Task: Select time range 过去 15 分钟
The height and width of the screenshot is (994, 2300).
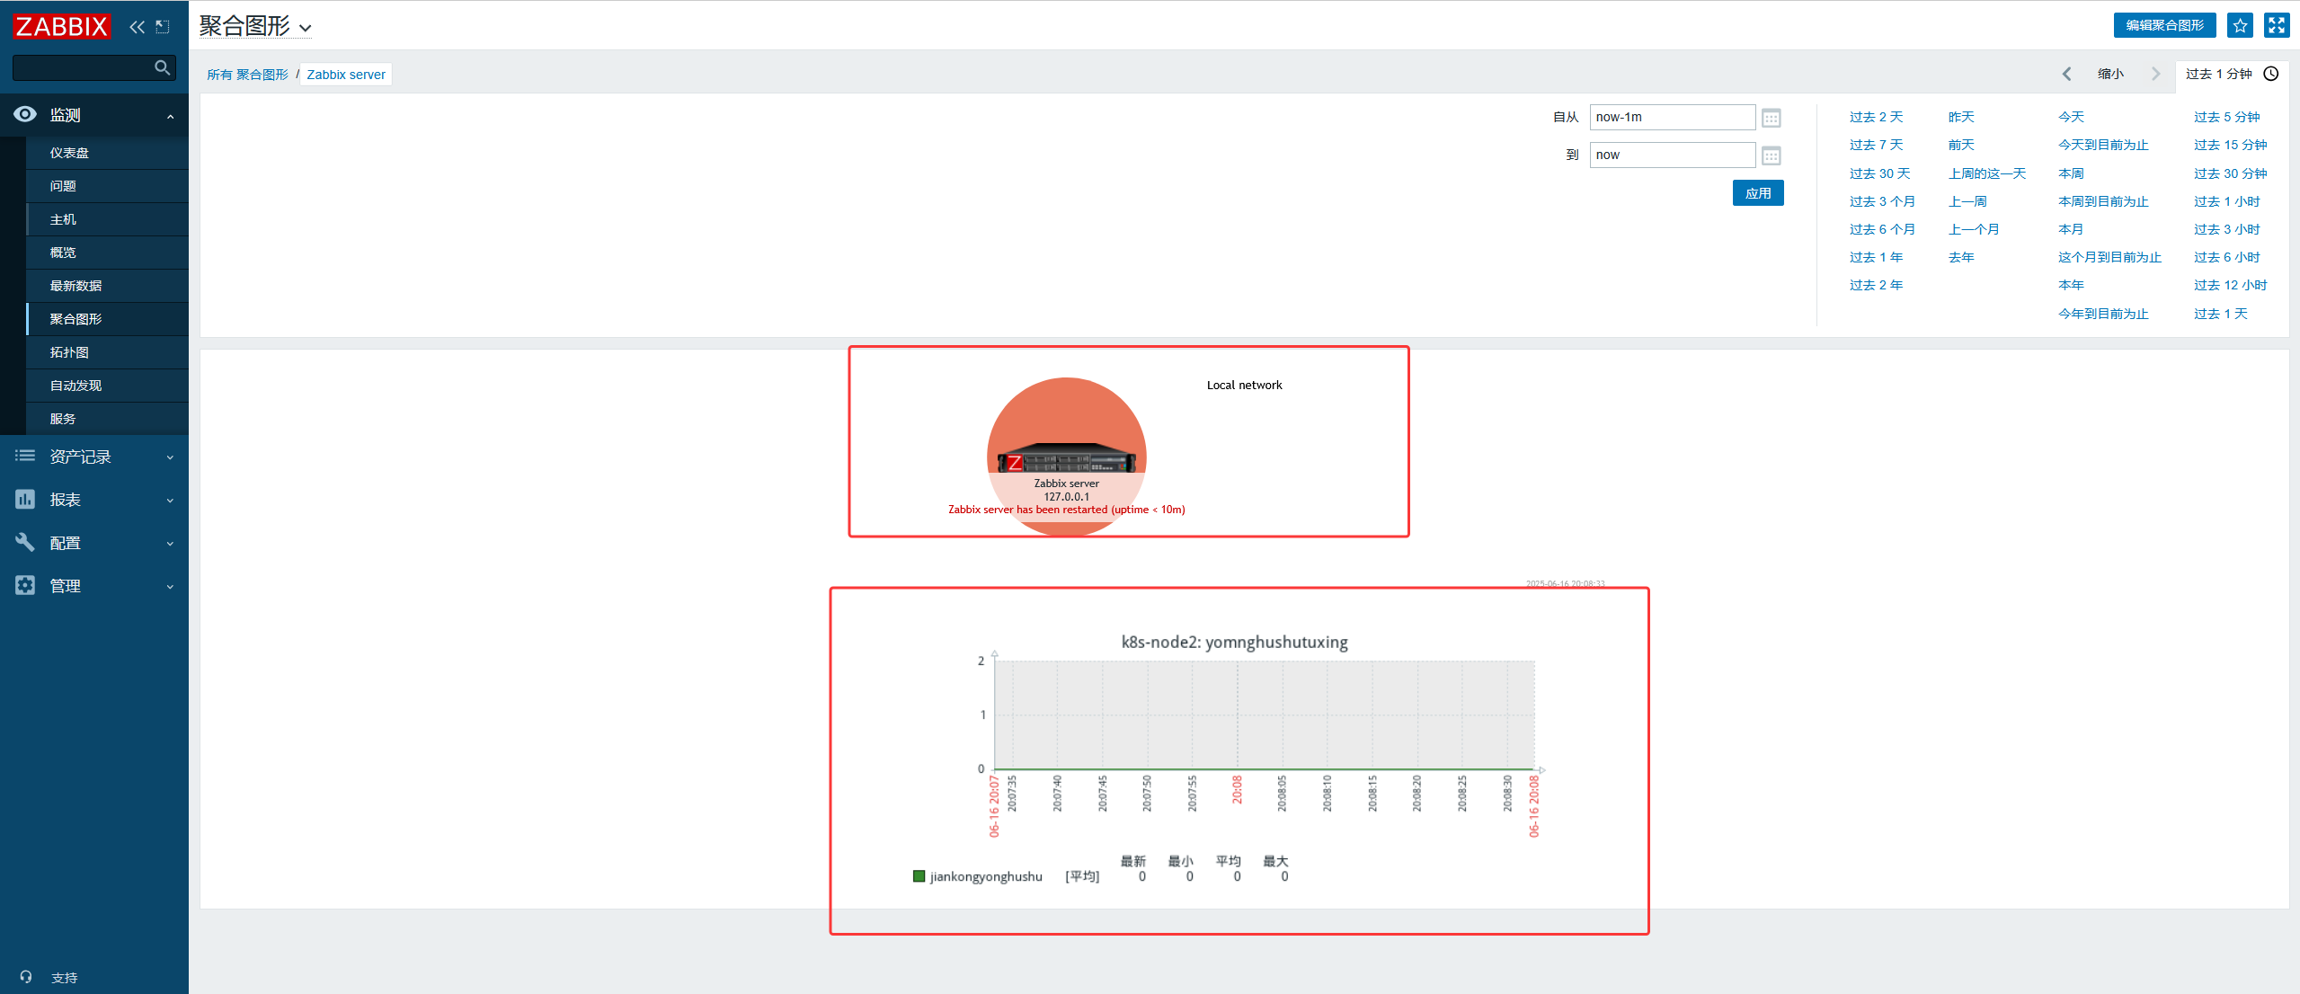Action: pos(2230,145)
